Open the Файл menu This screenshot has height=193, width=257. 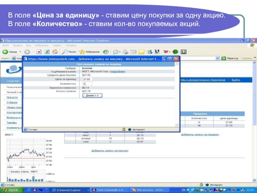pyautogui.click(x=5, y=46)
